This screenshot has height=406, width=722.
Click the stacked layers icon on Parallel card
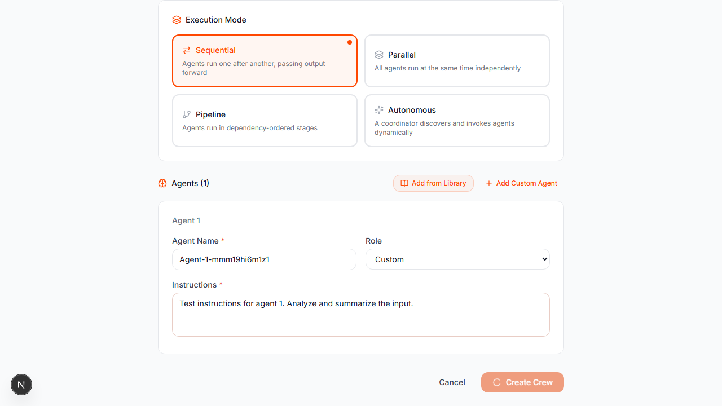click(379, 55)
